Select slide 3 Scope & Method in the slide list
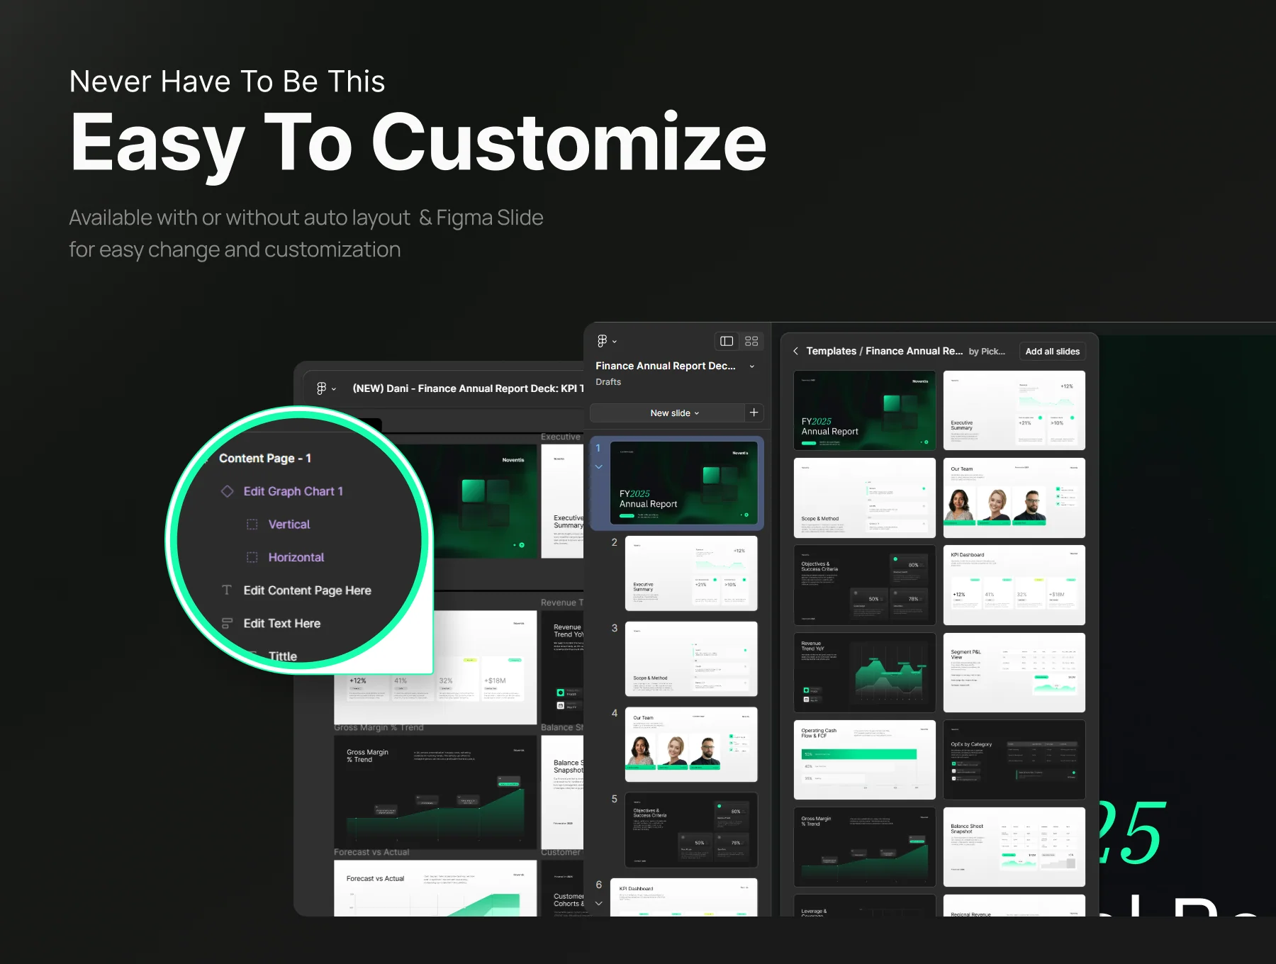 [x=690, y=658]
